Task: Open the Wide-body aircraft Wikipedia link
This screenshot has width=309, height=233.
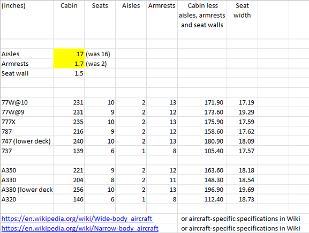Action: click(x=77, y=219)
